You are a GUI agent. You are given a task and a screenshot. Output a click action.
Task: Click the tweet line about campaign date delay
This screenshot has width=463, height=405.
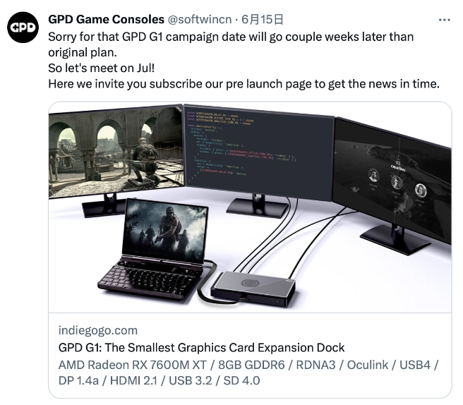click(231, 37)
